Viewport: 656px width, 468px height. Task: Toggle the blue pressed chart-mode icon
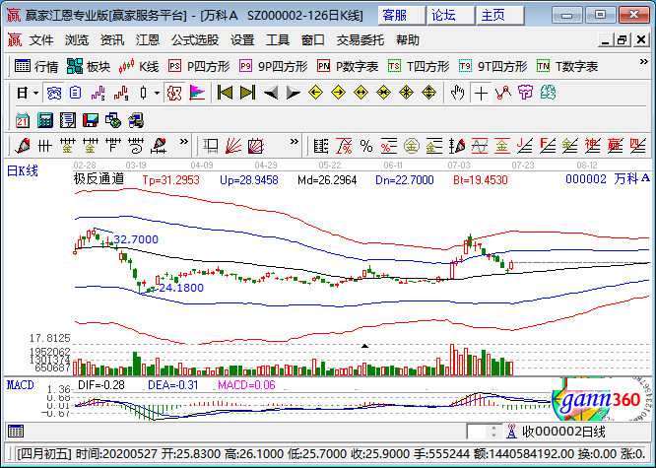tap(53, 93)
